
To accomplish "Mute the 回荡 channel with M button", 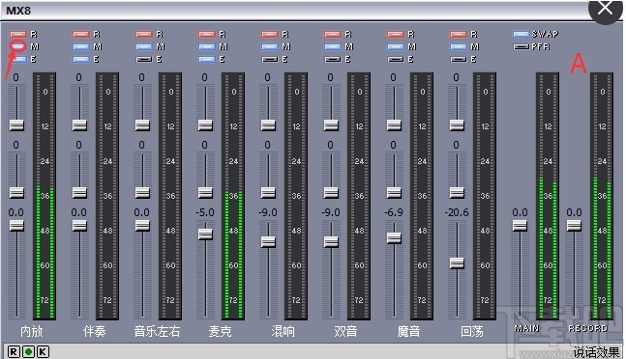I will pos(459,46).
